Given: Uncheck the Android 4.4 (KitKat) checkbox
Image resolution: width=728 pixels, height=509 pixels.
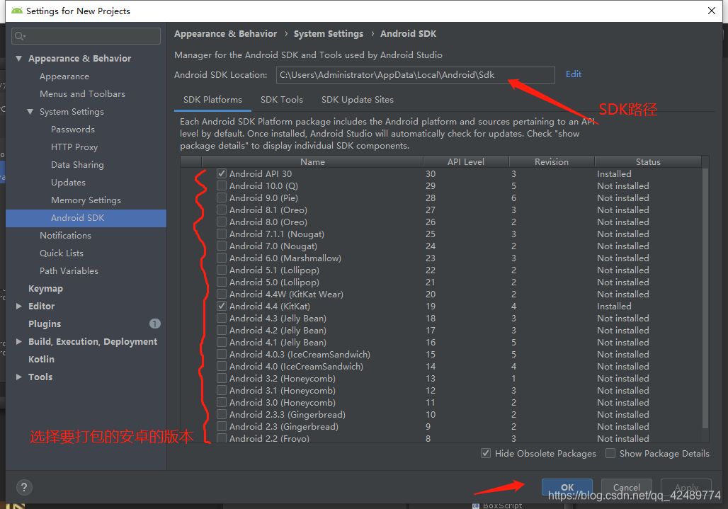Looking at the screenshot, I should (x=222, y=307).
